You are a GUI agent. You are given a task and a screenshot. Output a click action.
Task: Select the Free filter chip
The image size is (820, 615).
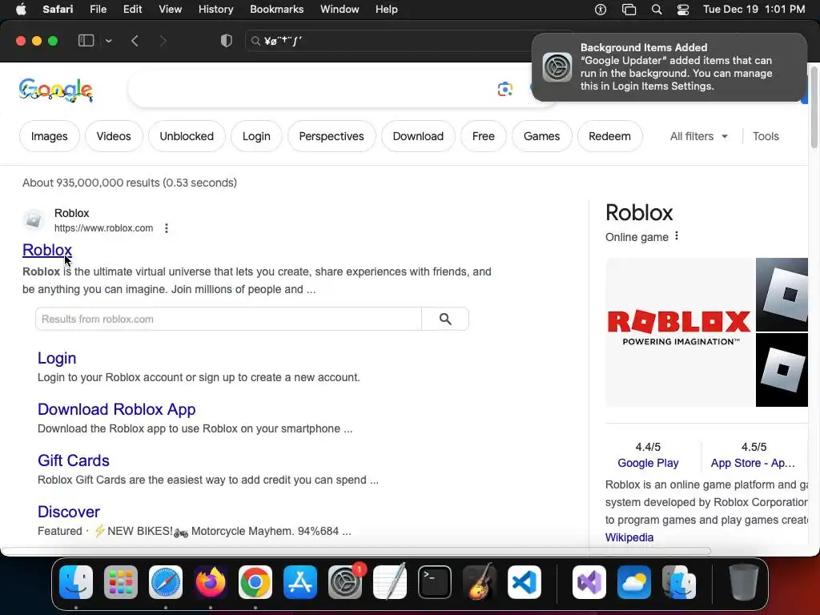(x=483, y=136)
